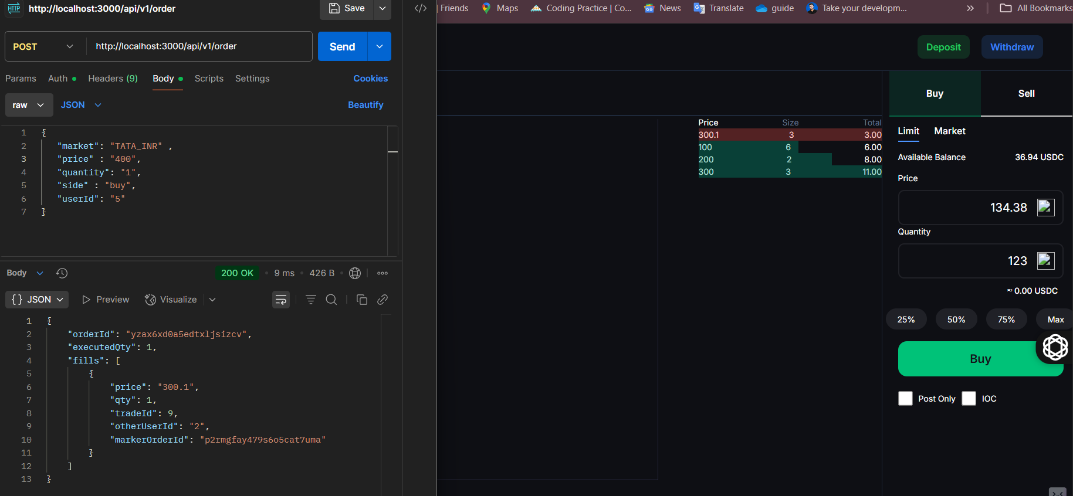Open the JSON request format dropdown

pos(81,105)
